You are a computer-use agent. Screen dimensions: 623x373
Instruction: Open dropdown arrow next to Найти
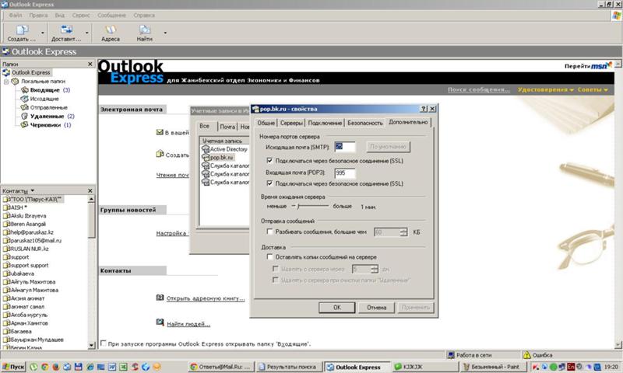(x=165, y=33)
